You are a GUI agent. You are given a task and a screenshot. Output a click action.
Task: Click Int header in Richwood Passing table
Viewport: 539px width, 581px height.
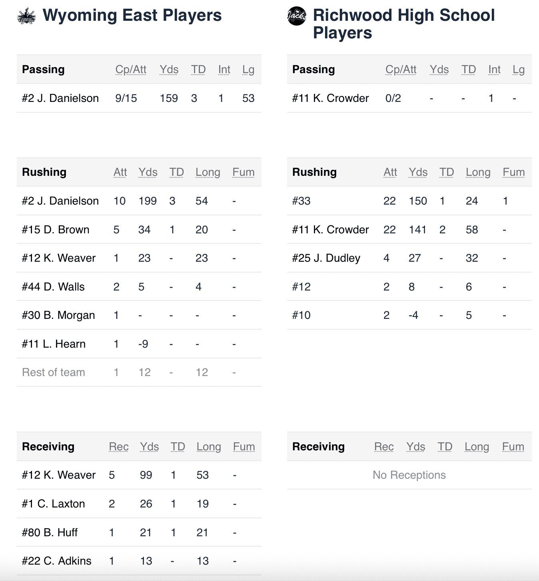pyautogui.click(x=494, y=70)
